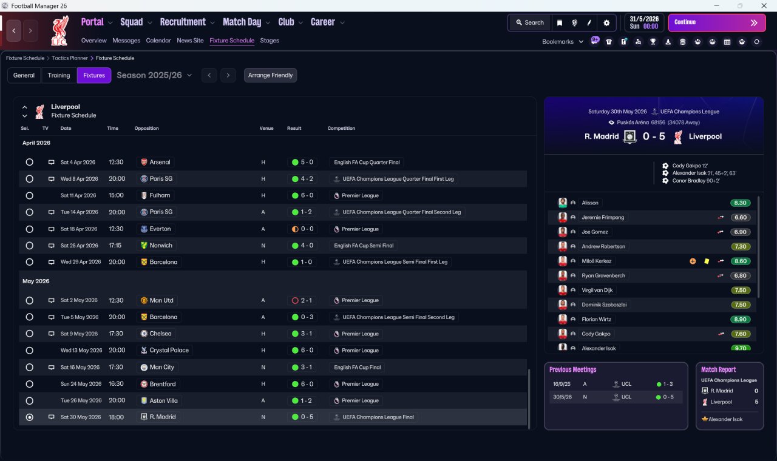Screen dimensions: 777x461
Task: Click the TV icon on the Arsenal row
Action: (52, 162)
